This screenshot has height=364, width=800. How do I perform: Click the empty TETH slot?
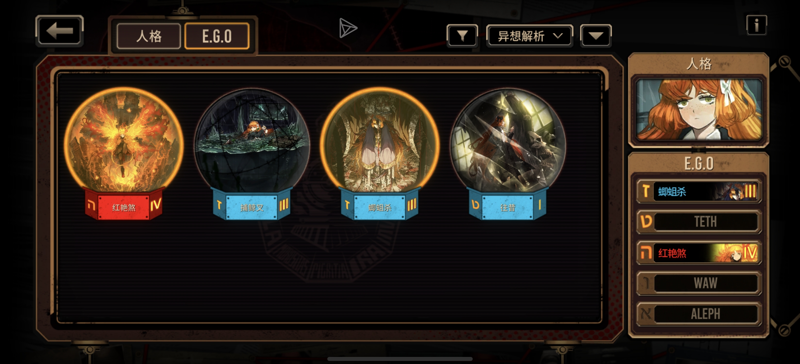tap(699, 222)
